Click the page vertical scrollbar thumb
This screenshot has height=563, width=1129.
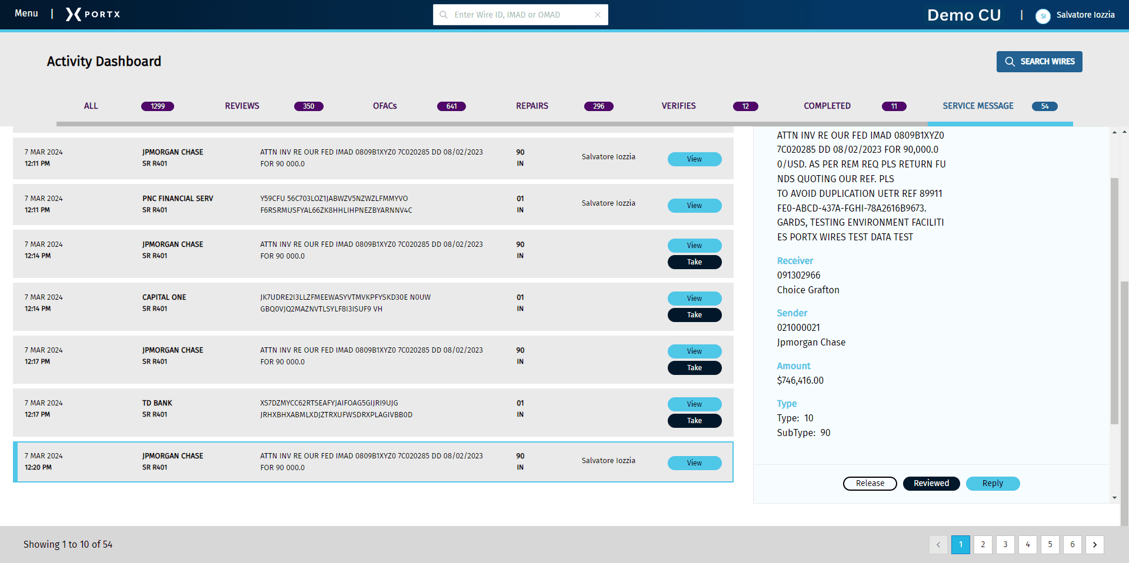click(1125, 403)
